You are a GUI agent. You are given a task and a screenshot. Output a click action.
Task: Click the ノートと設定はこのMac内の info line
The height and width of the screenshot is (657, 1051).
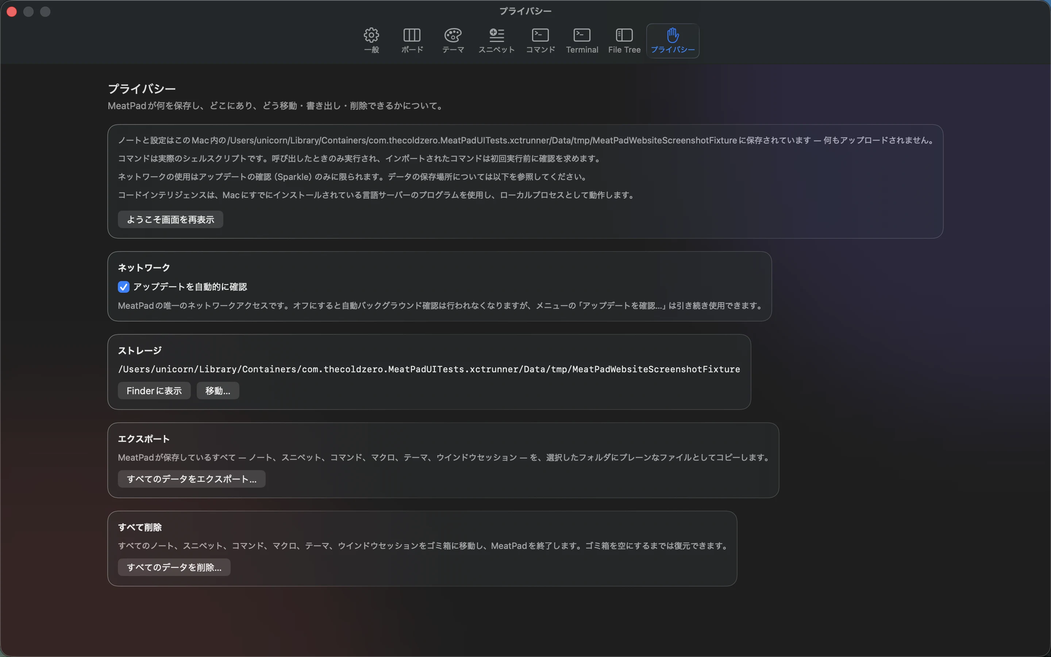point(526,140)
